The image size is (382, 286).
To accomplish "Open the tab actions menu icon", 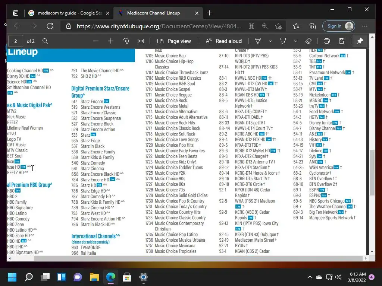I will (16, 13).
